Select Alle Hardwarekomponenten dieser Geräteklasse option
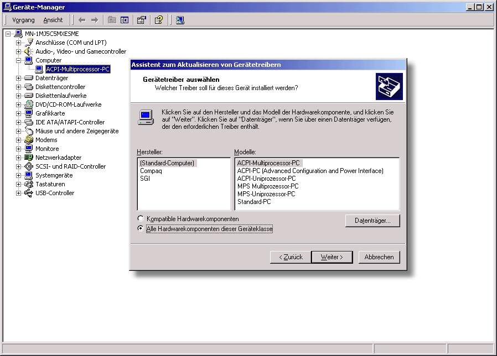Screen dimensions: 497x356 (x=141, y=228)
